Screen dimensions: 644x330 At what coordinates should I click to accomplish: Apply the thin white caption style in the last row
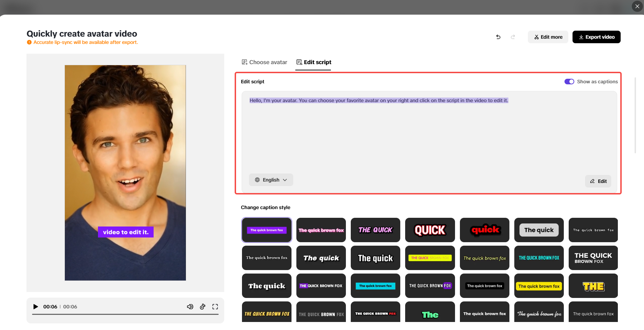tap(593, 312)
